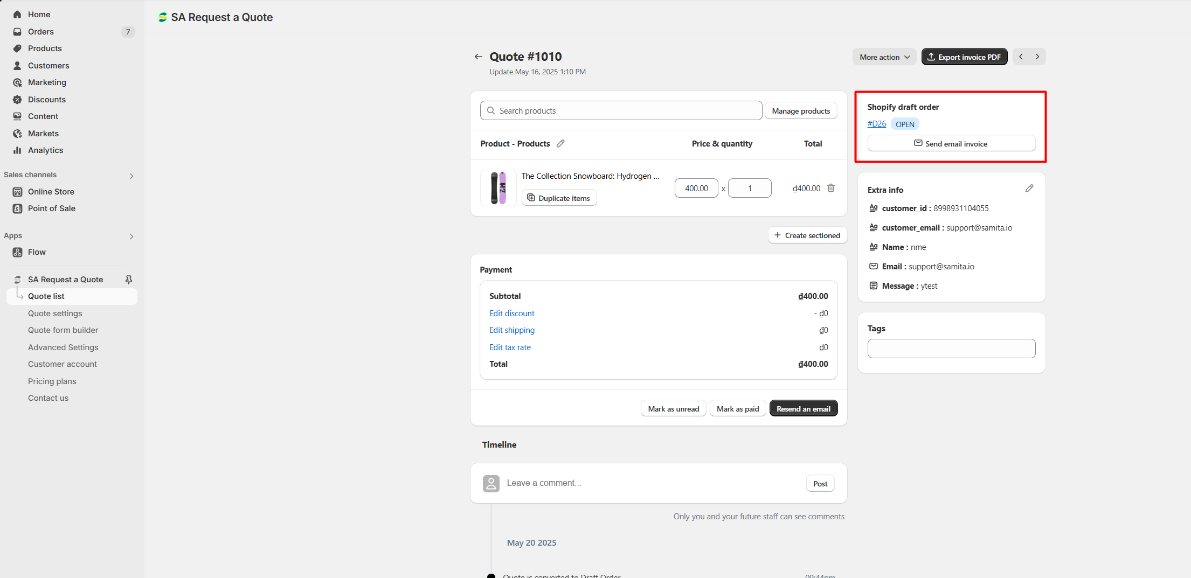Screen dimensions: 1191x578
Task: Expand the Sales channels section chevron
Action: click(131, 176)
